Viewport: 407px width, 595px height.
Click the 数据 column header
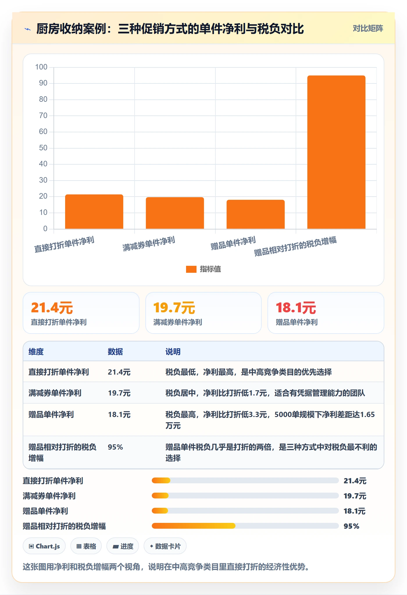pyautogui.click(x=115, y=352)
